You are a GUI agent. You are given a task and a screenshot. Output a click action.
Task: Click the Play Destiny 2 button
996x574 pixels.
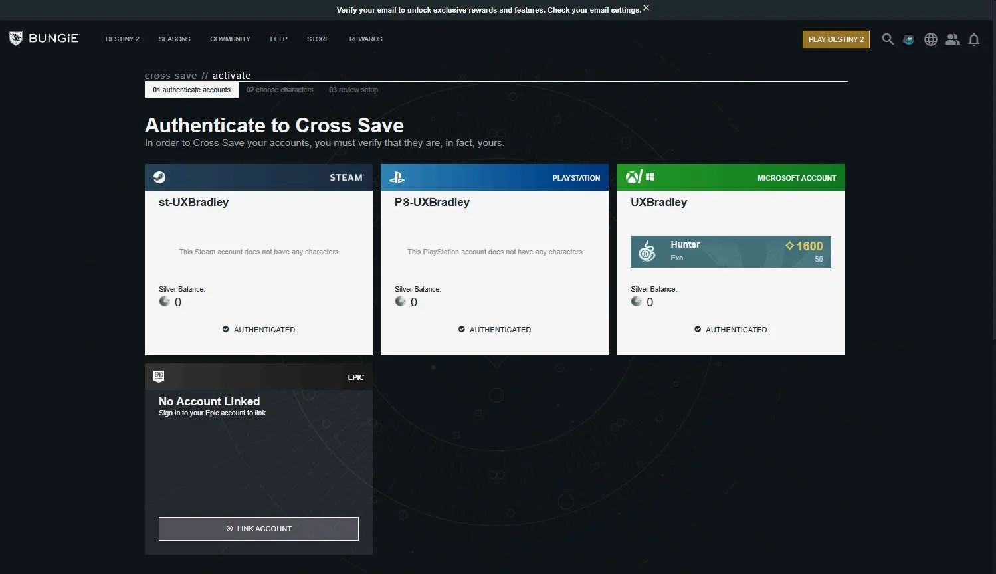coord(836,39)
